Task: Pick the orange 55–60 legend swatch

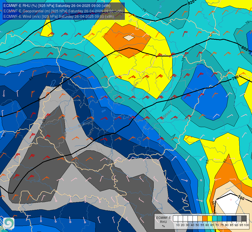Action: tap(205, 219)
